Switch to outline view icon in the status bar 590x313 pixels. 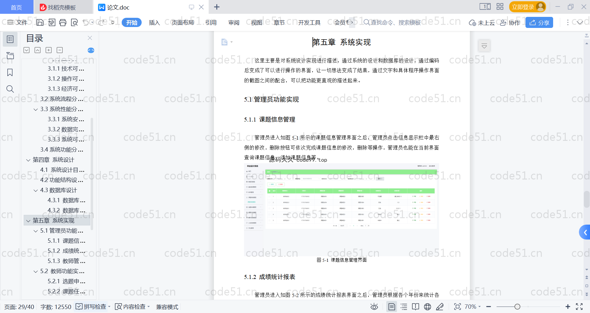pos(404,307)
